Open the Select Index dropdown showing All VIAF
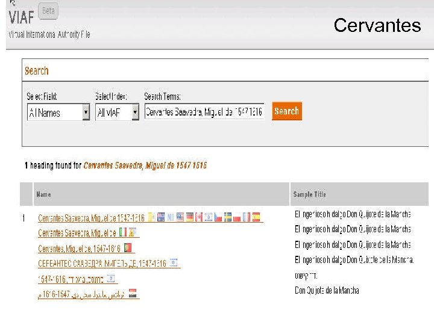This screenshot has height=325, width=434. tap(117, 112)
